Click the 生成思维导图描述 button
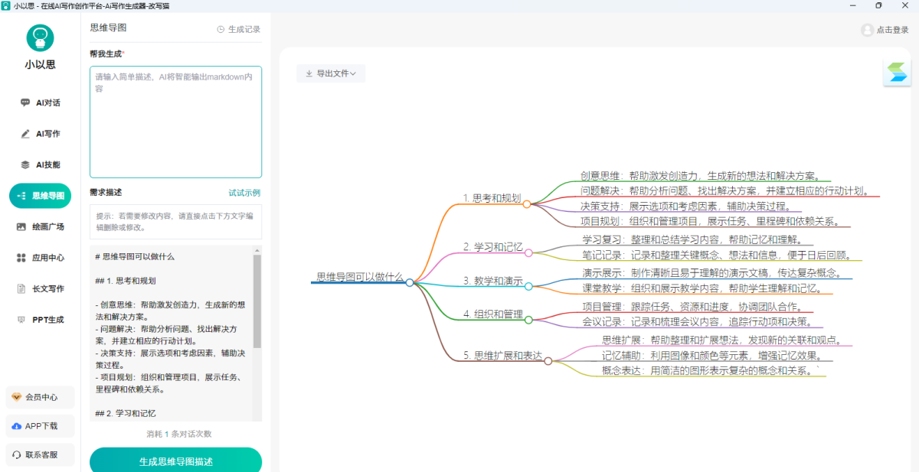The width and height of the screenshot is (919, 472). [x=175, y=461]
